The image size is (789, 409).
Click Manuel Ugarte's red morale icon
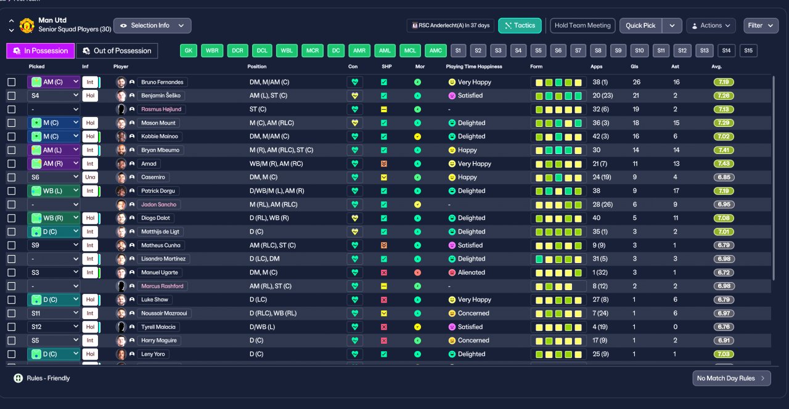pos(417,272)
